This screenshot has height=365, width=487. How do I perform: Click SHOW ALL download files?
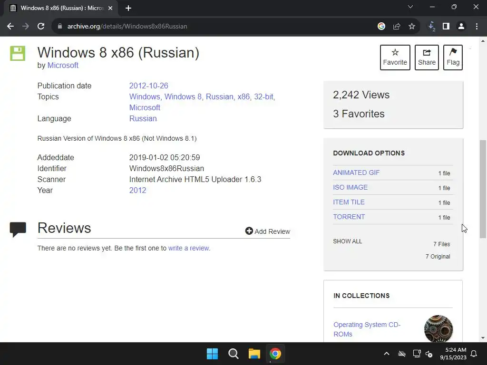point(348,241)
